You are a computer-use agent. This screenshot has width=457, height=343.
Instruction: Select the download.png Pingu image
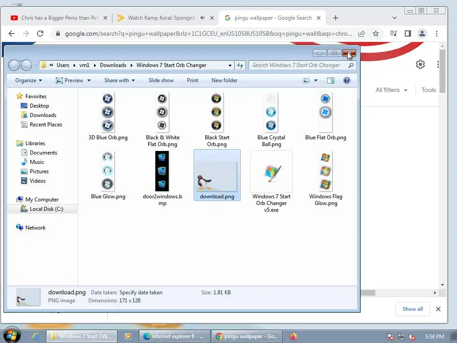[217, 175]
